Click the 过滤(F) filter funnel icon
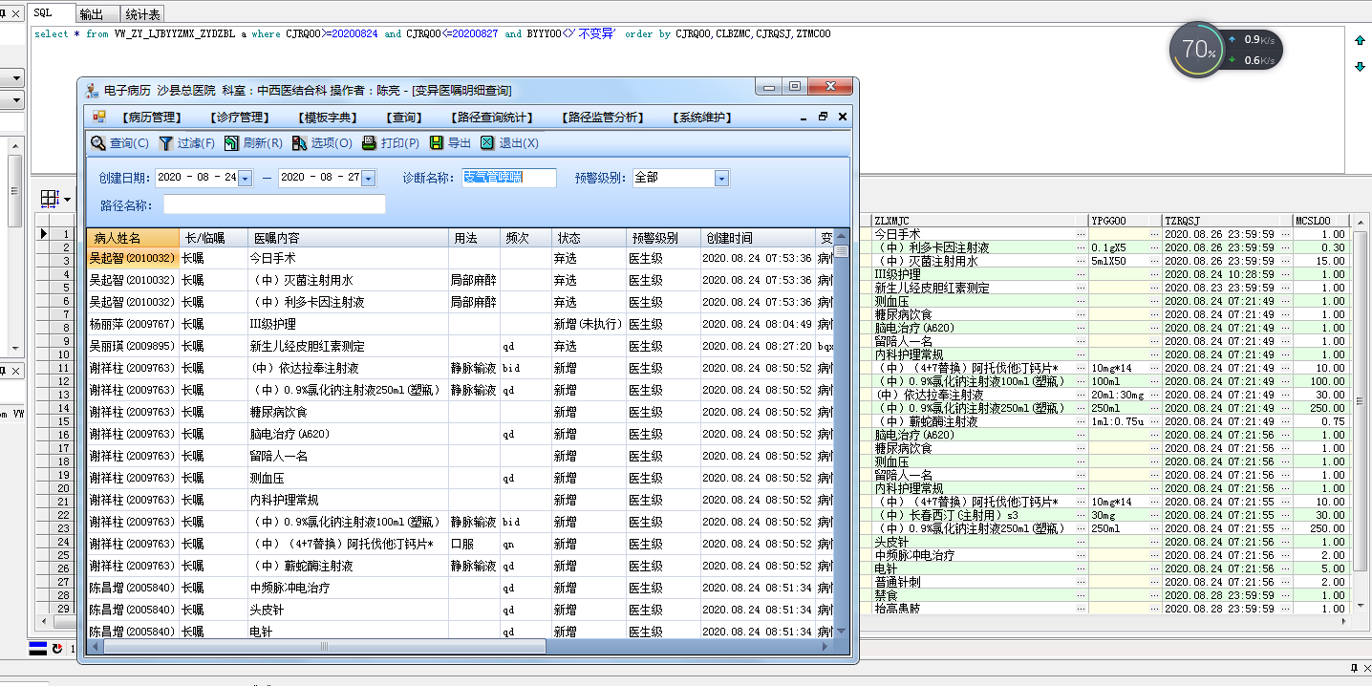 (x=166, y=143)
